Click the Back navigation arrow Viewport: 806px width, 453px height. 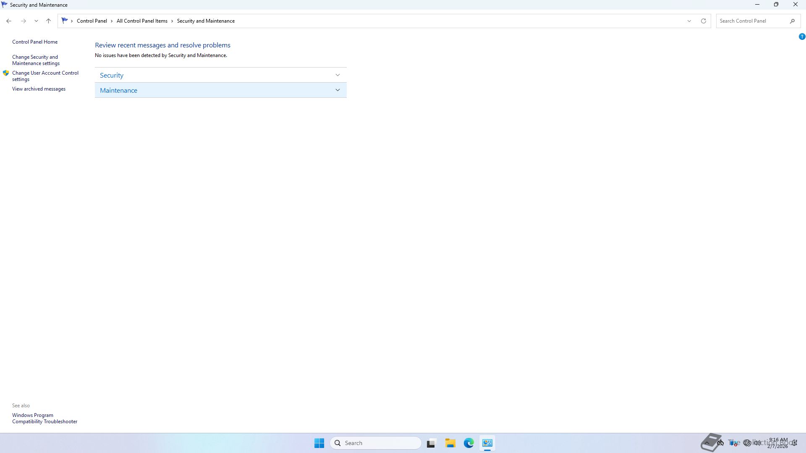[x=9, y=21]
